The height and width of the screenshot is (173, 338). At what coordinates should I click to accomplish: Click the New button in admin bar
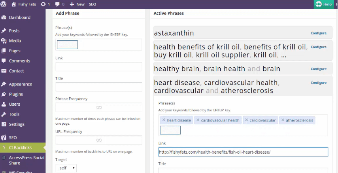click(x=77, y=4)
